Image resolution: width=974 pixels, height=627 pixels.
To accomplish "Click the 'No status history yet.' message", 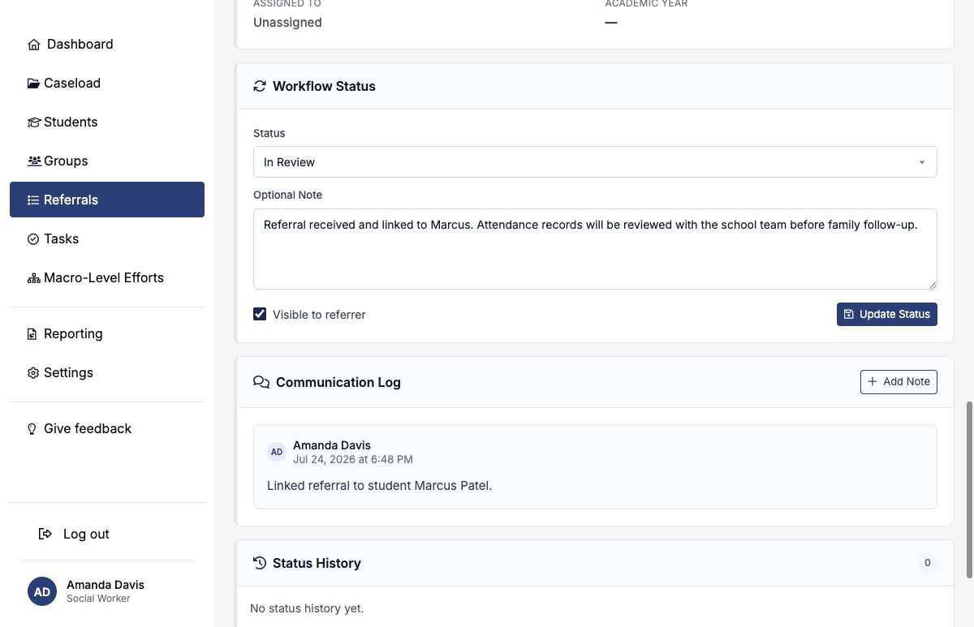I will 307,608.
